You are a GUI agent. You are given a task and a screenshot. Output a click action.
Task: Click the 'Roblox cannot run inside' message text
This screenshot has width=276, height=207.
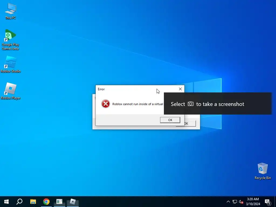(x=138, y=104)
